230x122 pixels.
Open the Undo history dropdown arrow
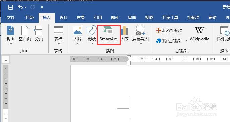click(x=26, y=7)
